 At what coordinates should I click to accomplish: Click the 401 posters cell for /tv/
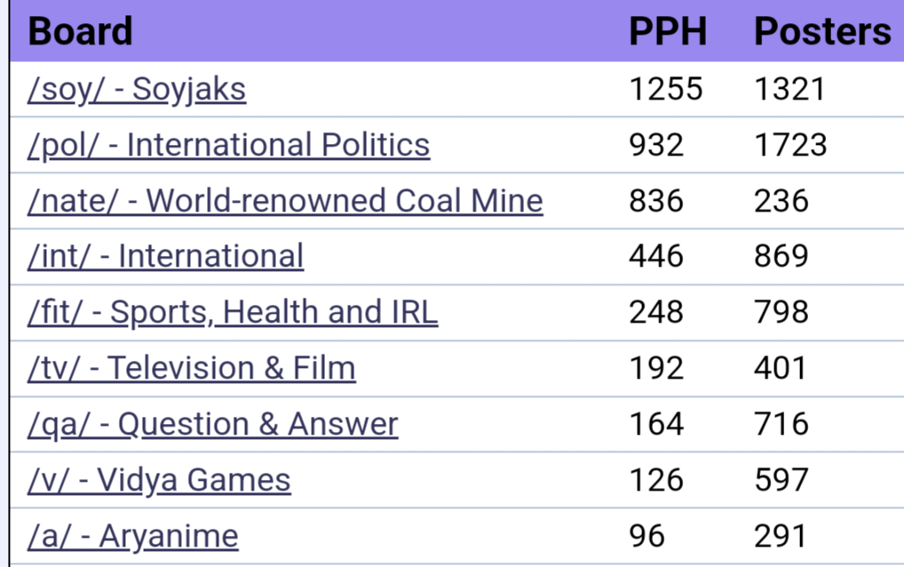click(x=780, y=368)
